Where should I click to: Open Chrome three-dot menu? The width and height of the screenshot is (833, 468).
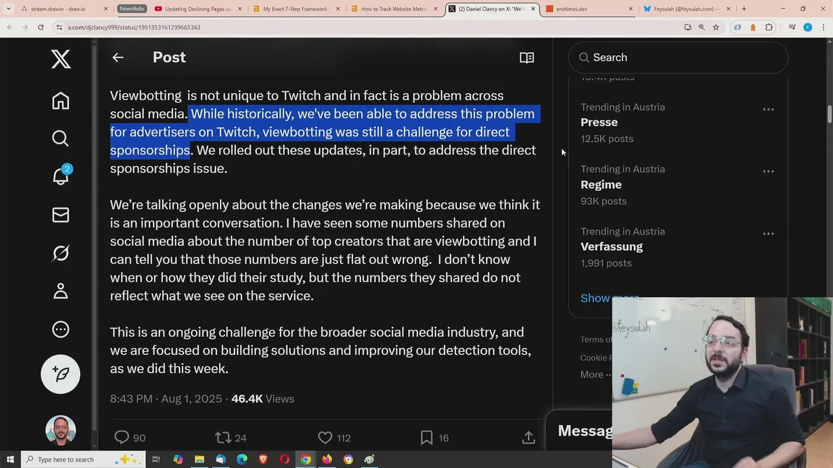click(823, 27)
